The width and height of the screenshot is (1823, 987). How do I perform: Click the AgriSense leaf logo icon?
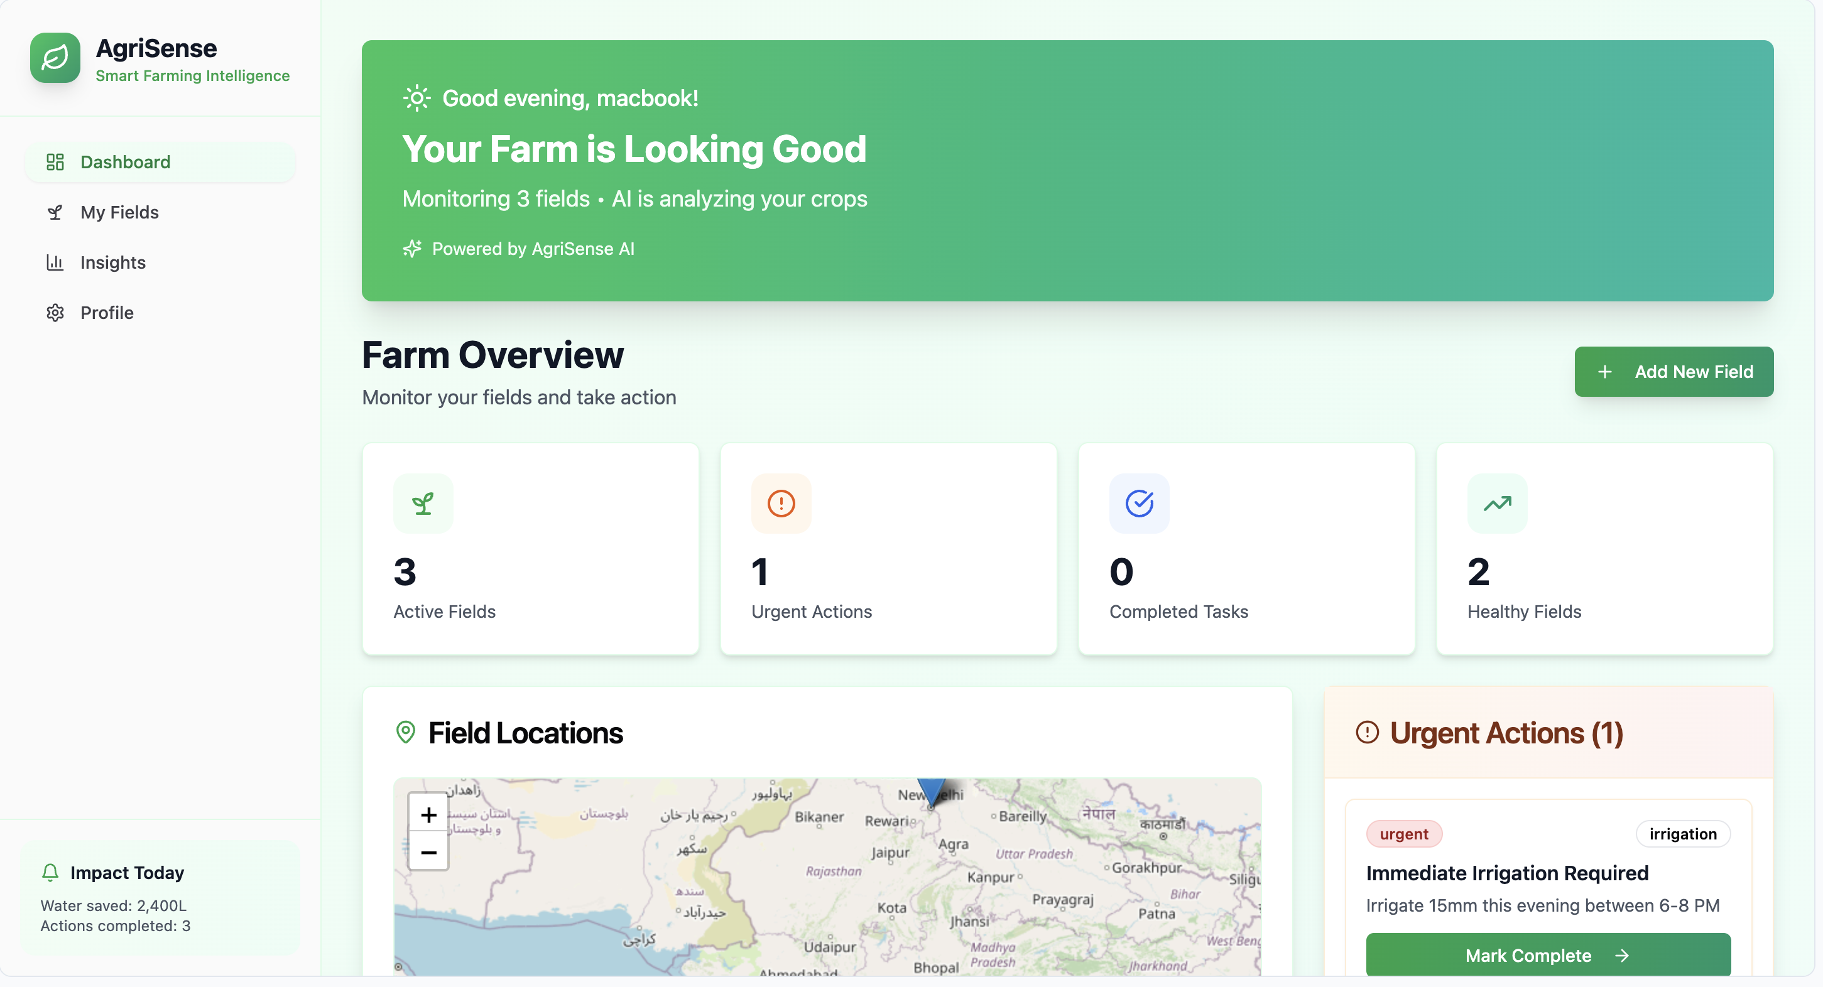coord(55,58)
